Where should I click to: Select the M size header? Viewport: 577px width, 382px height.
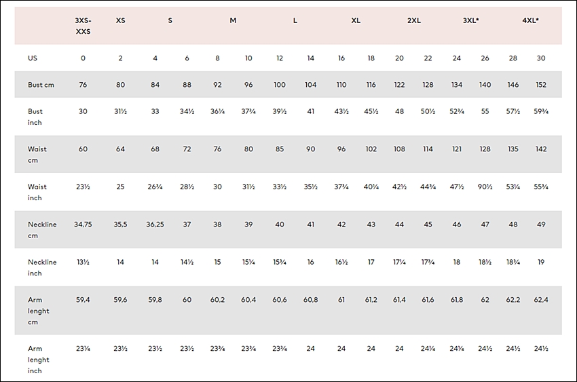click(x=233, y=20)
